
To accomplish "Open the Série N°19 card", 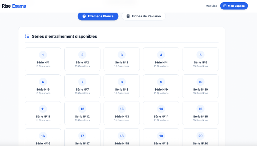I will 161,138.
